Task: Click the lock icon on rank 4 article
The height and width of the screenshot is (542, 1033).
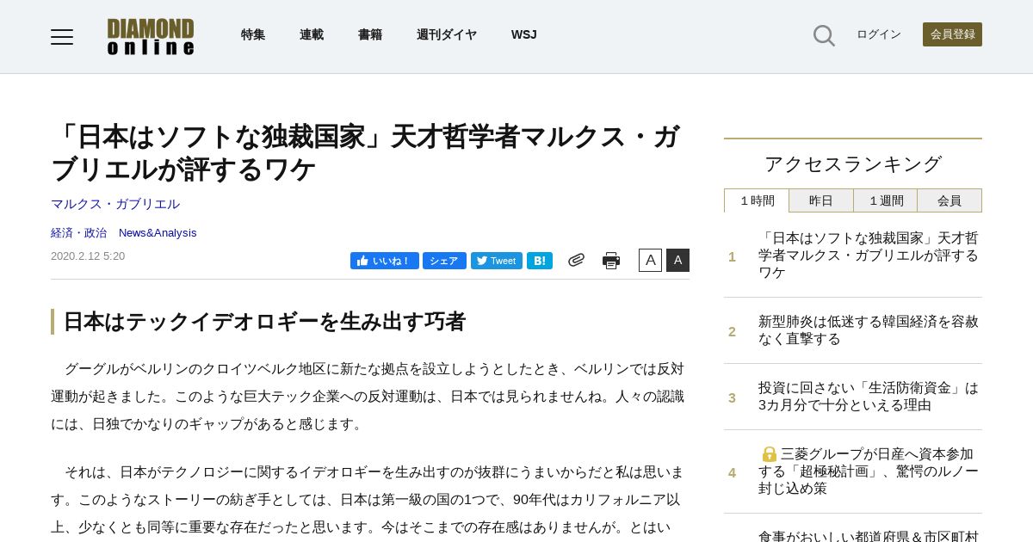Action: pos(770,454)
